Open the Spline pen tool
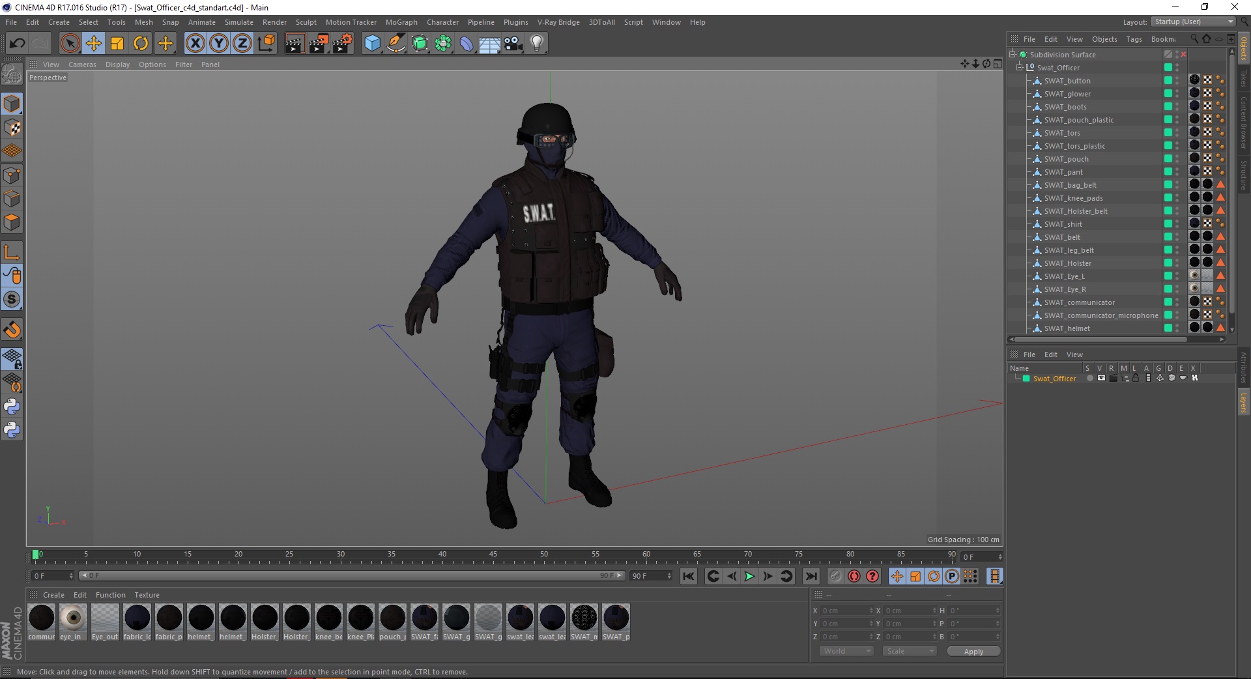Viewport: 1251px width, 679px height. point(395,44)
